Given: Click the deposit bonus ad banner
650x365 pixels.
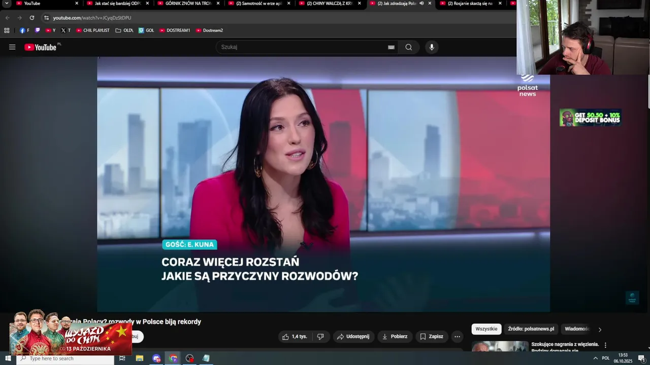Looking at the screenshot, I should [591, 118].
